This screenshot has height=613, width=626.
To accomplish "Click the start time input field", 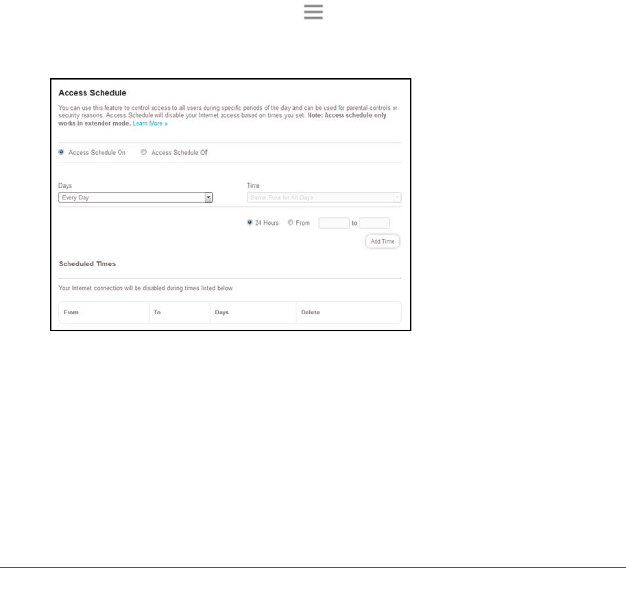I will pyautogui.click(x=334, y=223).
